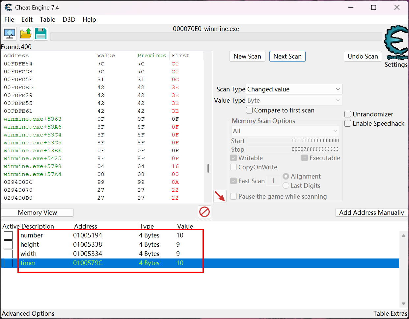Open the D3D menu

pyautogui.click(x=69, y=19)
